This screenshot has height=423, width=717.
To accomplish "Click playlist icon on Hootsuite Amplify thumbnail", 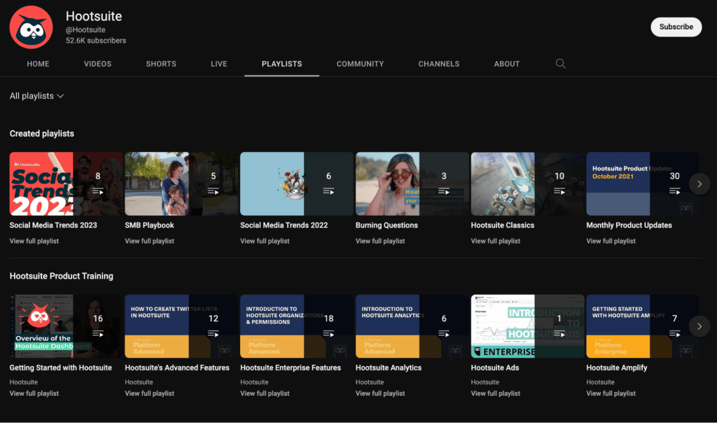I will 674,334.
